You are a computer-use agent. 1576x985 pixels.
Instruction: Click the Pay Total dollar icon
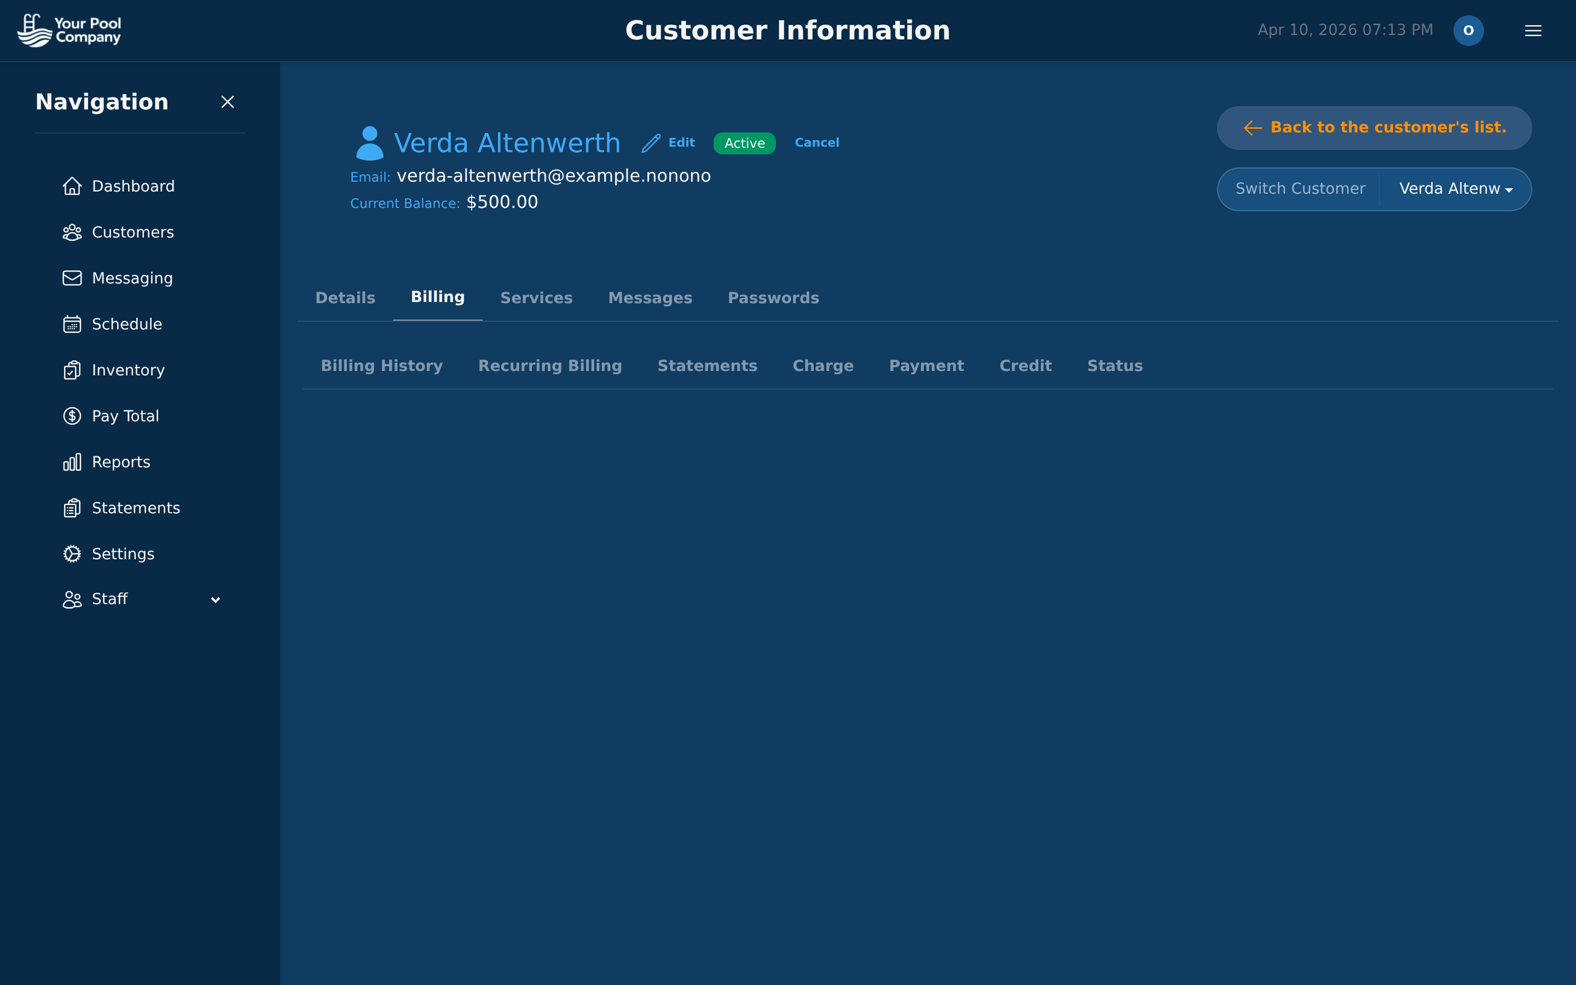coord(72,416)
